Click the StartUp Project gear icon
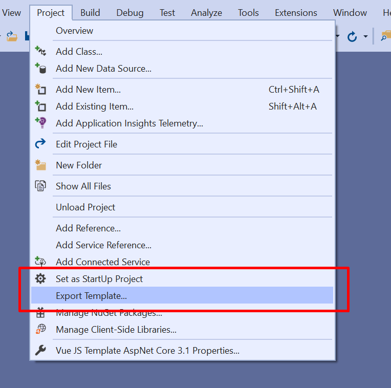391x388 pixels. point(40,278)
